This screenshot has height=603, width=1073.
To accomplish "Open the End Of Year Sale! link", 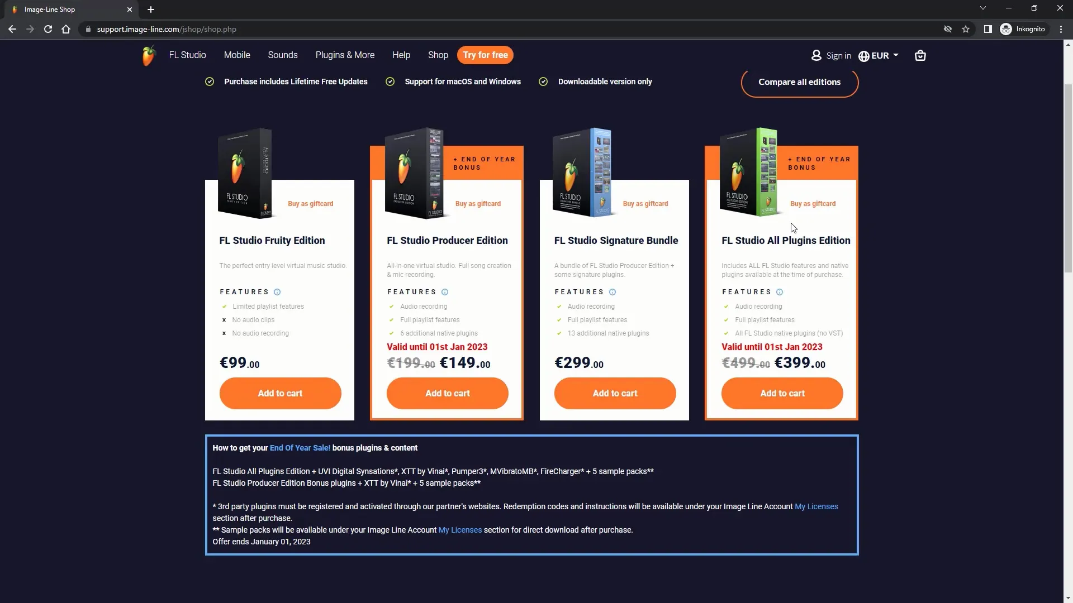I will point(300,448).
